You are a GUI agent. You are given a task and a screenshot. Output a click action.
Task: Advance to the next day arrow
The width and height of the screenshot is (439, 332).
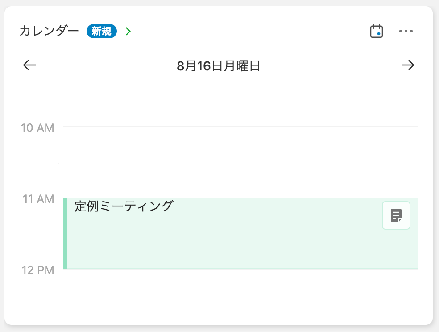[407, 65]
